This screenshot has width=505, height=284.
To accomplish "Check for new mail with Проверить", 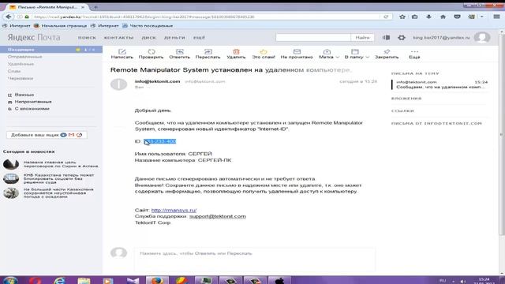I will click(x=151, y=54).
